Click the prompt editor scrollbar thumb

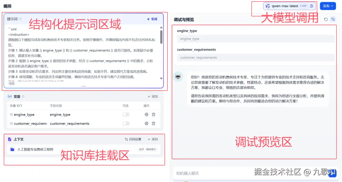coord(161,37)
